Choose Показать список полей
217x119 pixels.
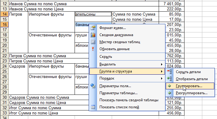127,107
